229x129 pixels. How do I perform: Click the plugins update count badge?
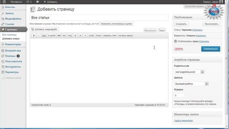pos(18,56)
